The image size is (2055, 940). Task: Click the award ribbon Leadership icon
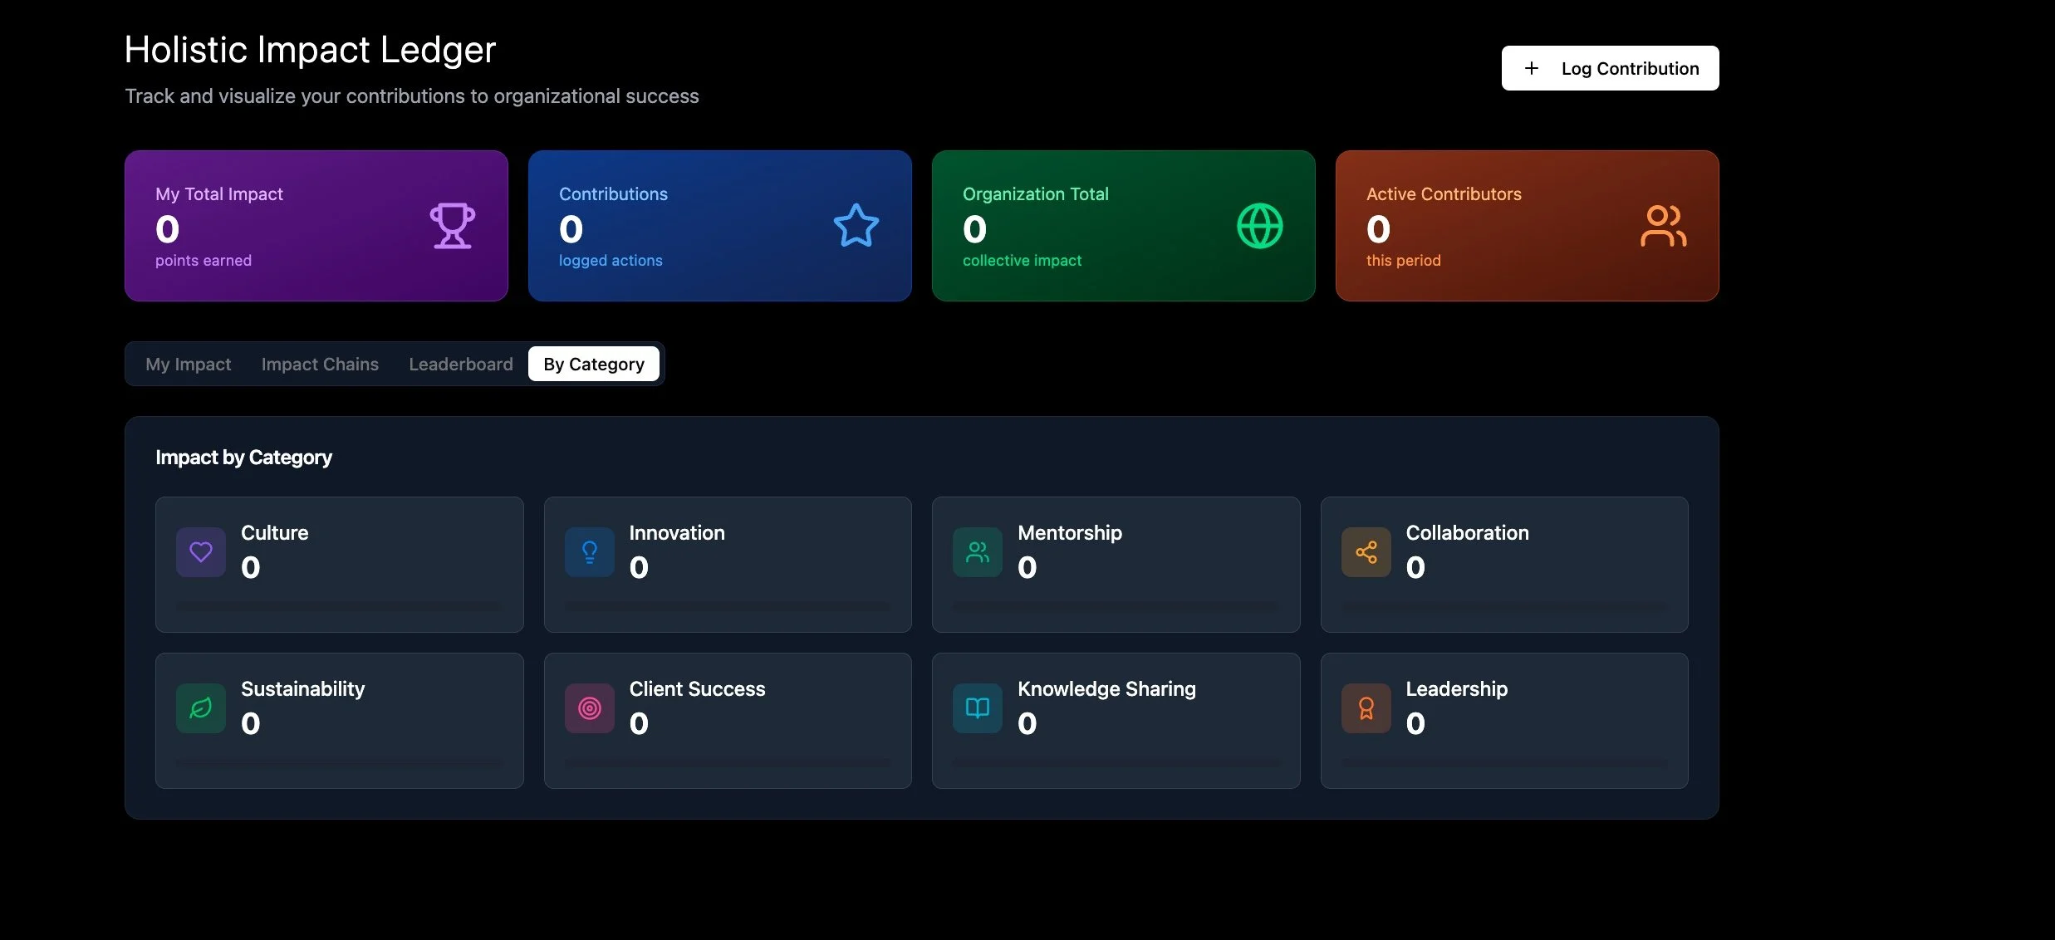tap(1366, 708)
